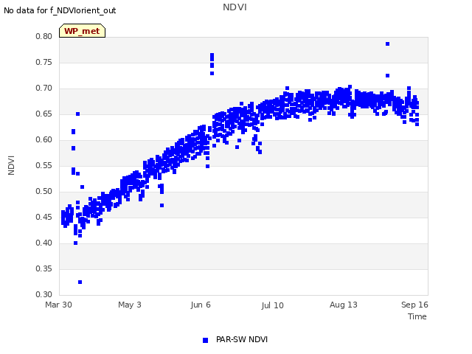Image resolution: width=472 pixels, height=354 pixels.
Task: Click the Time axis label
Action: (x=417, y=316)
